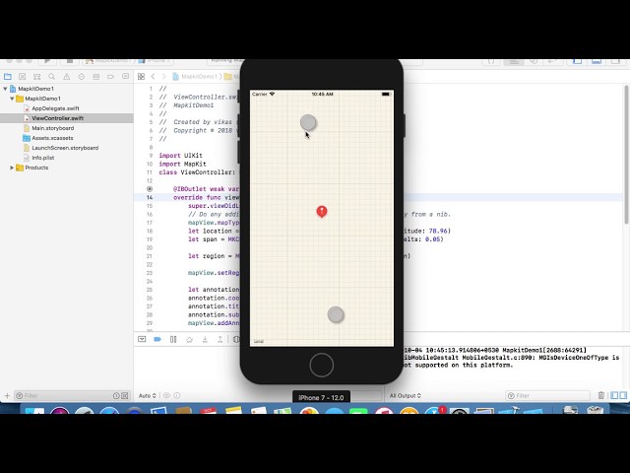Click the red map pin in simulator
Viewport: 630px width, 473px height.
point(322,211)
